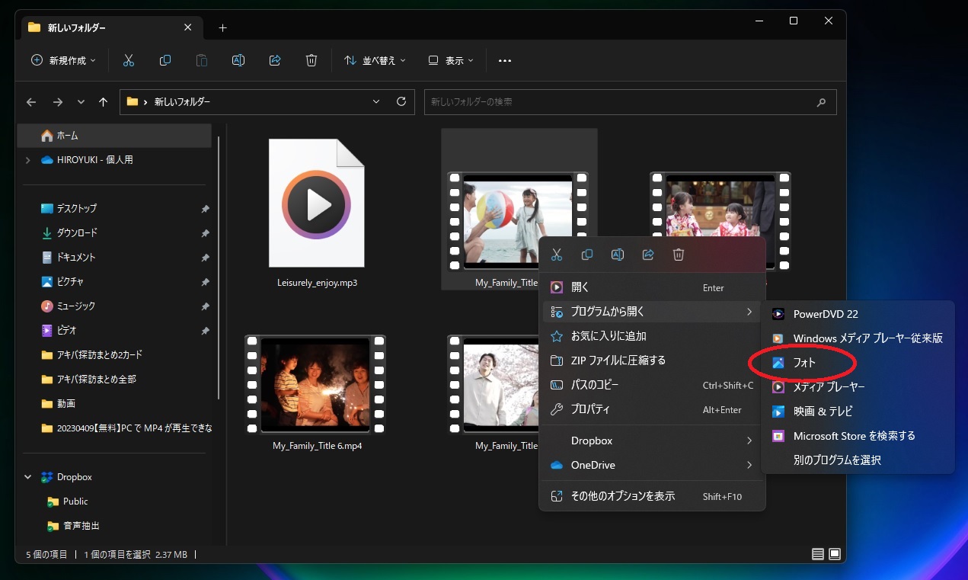Collapse the Dropbox tree in the sidebar

(28, 477)
